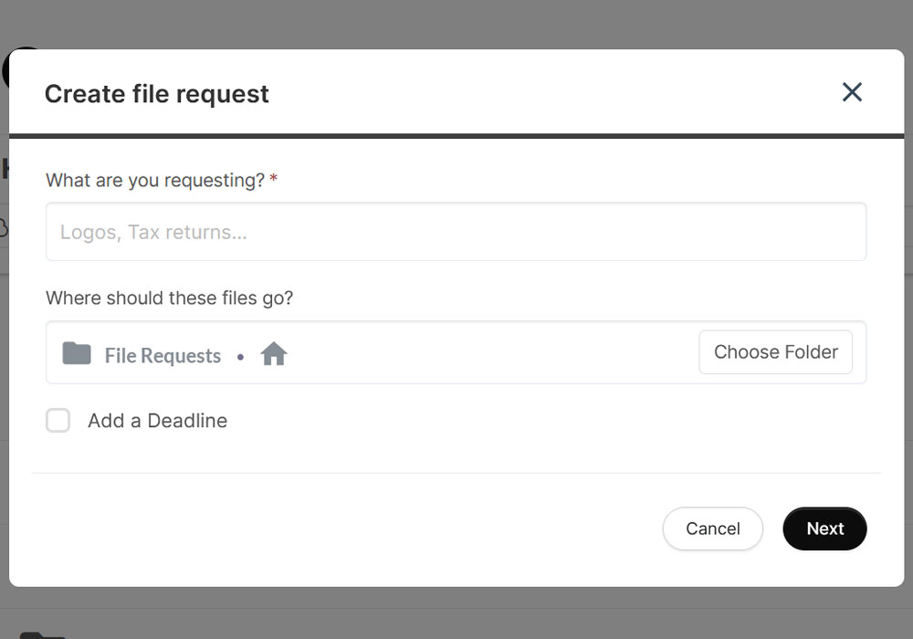Click the File Requests folder name
The width and height of the screenshot is (913, 639).
click(x=163, y=356)
